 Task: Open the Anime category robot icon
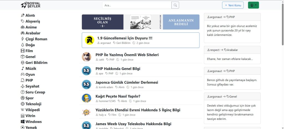click(x=23, y=27)
